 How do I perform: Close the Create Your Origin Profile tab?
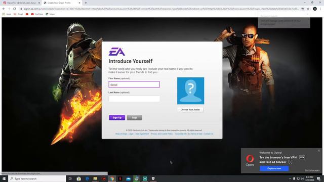(x=79, y=3)
